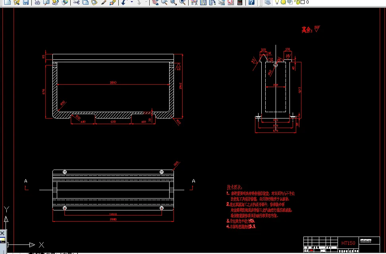
Task: Click the upper-left bolt hole in the plan view
Action: [65, 172]
